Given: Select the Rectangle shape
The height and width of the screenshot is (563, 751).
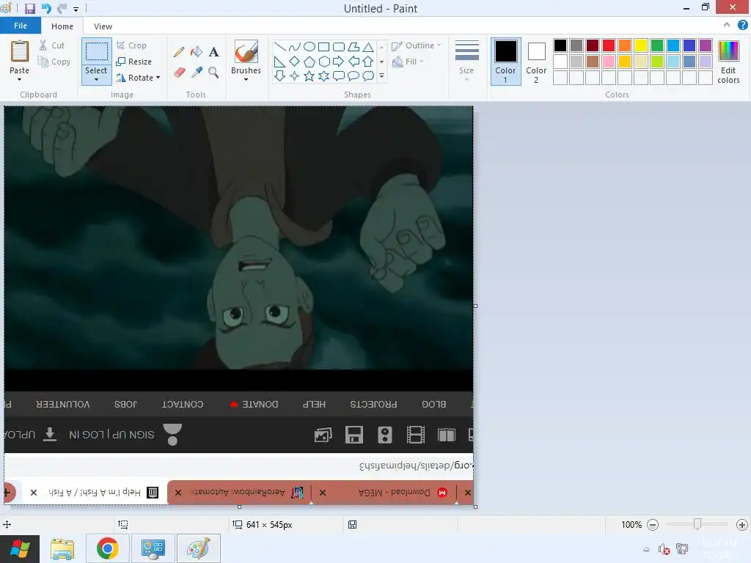Looking at the screenshot, I should pos(324,47).
